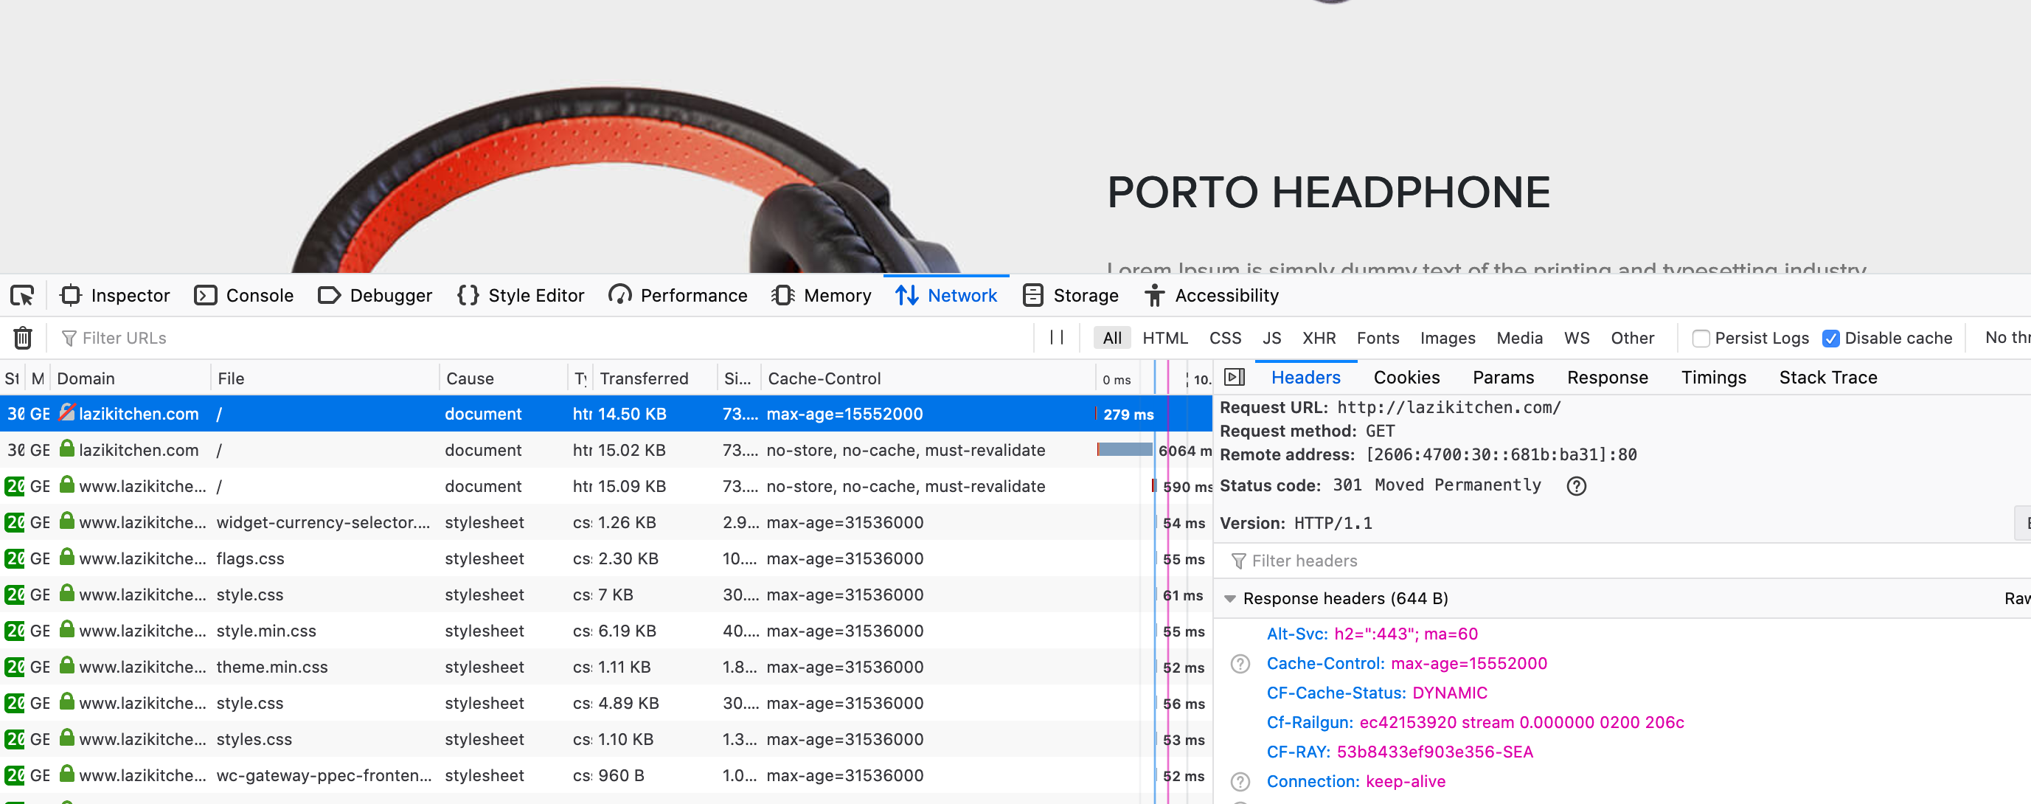The image size is (2031, 804).
Task: Collapse details pane with toggle icon
Action: 1234,378
